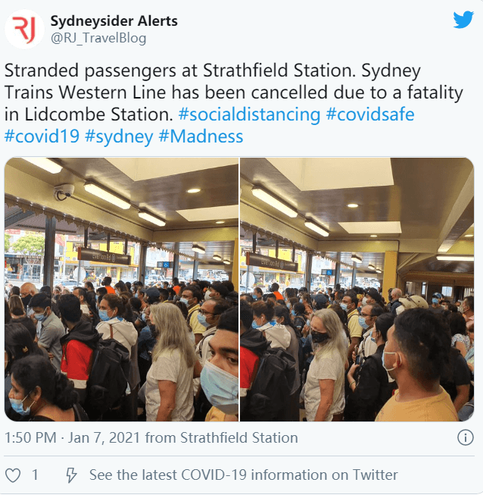Click the Twitter bird logo
This screenshot has height=495, width=483.
point(463,20)
